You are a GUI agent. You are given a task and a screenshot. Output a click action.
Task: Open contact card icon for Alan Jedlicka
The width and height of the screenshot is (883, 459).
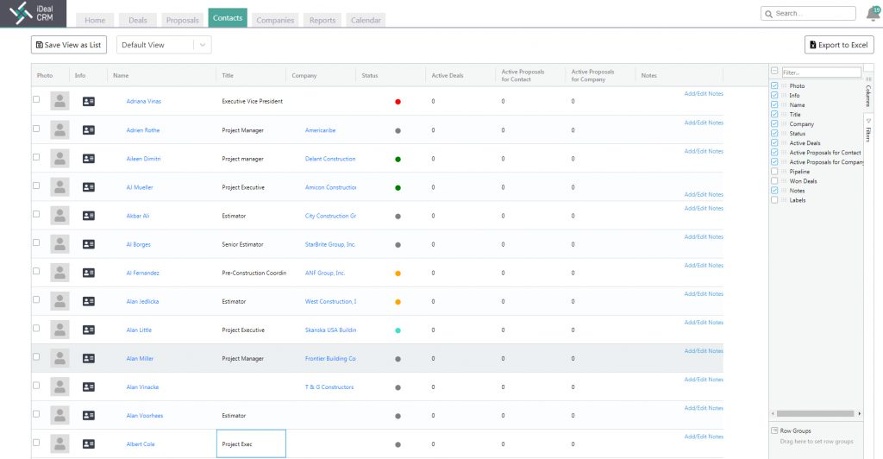[89, 301]
